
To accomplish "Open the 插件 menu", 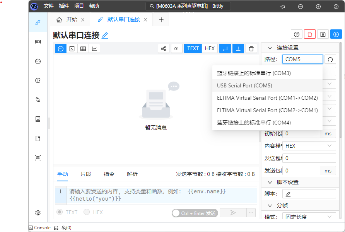I will 64,6.
